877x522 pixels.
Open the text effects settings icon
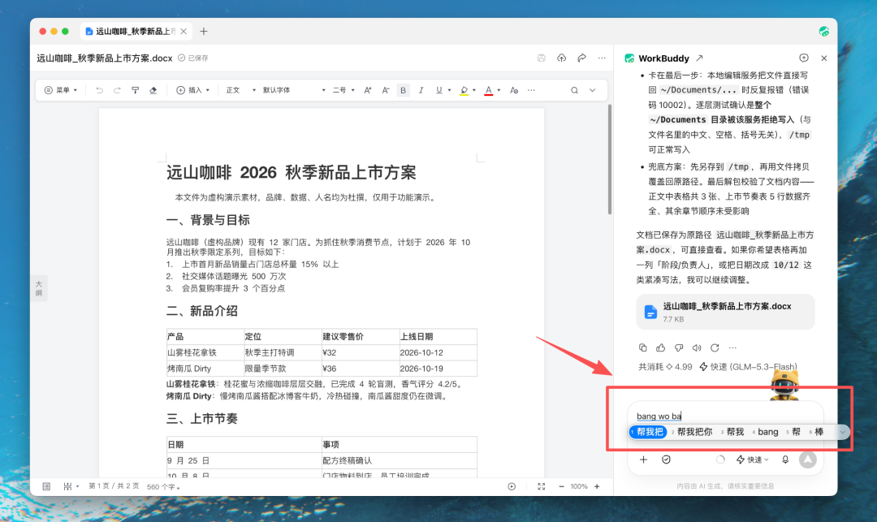(x=513, y=90)
